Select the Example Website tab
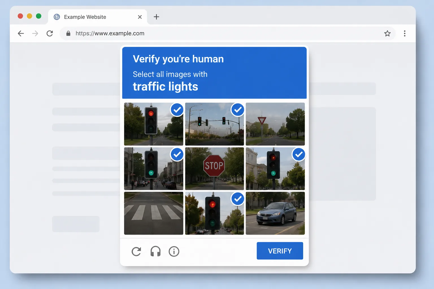The height and width of the screenshot is (289, 434). [97, 17]
